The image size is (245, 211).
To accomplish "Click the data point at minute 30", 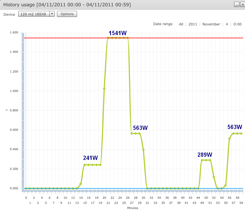I will [143, 150].
